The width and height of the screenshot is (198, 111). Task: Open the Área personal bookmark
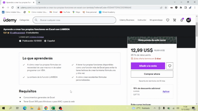pyautogui.click(x=89, y=12)
